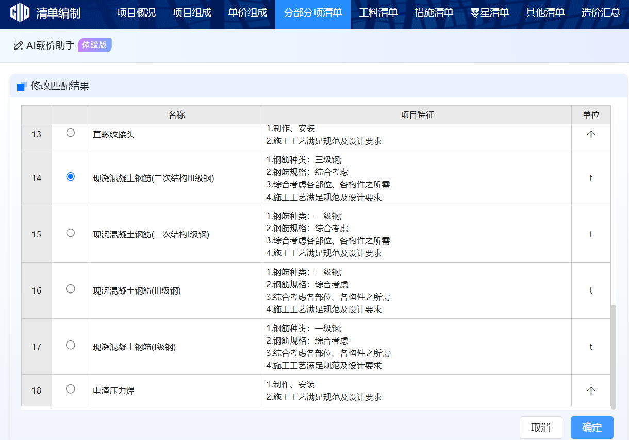This screenshot has width=629, height=440.
Task: Choose row 16 现浇混凝土钢筋(III级钢) option
Action: point(71,290)
